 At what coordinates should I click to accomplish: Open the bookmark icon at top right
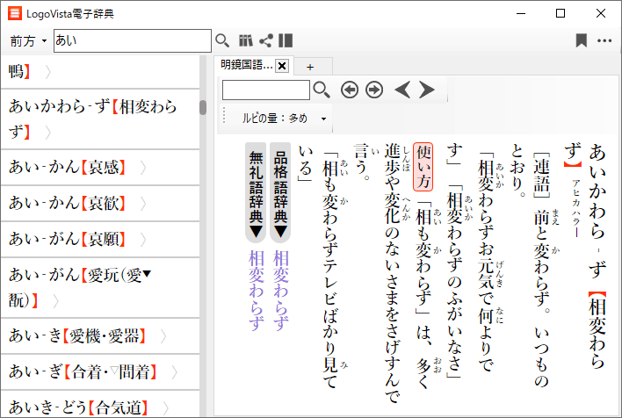[581, 40]
